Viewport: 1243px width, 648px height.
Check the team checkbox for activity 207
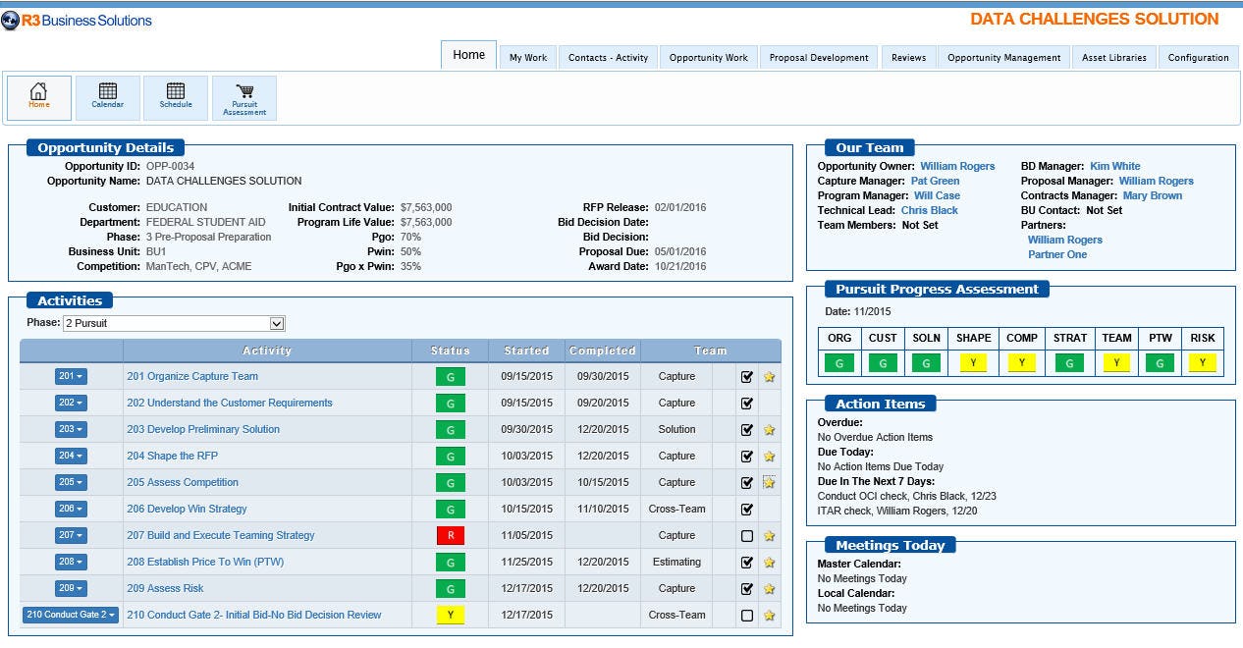(x=748, y=535)
